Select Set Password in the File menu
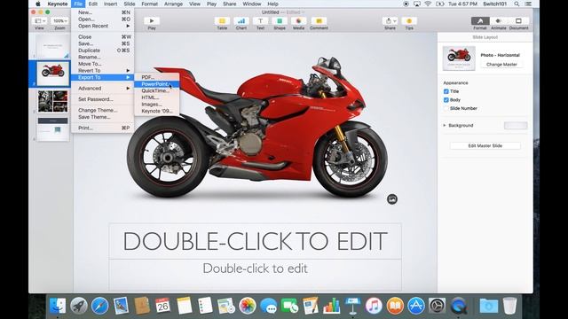The image size is (568, 319). point(103,99)
